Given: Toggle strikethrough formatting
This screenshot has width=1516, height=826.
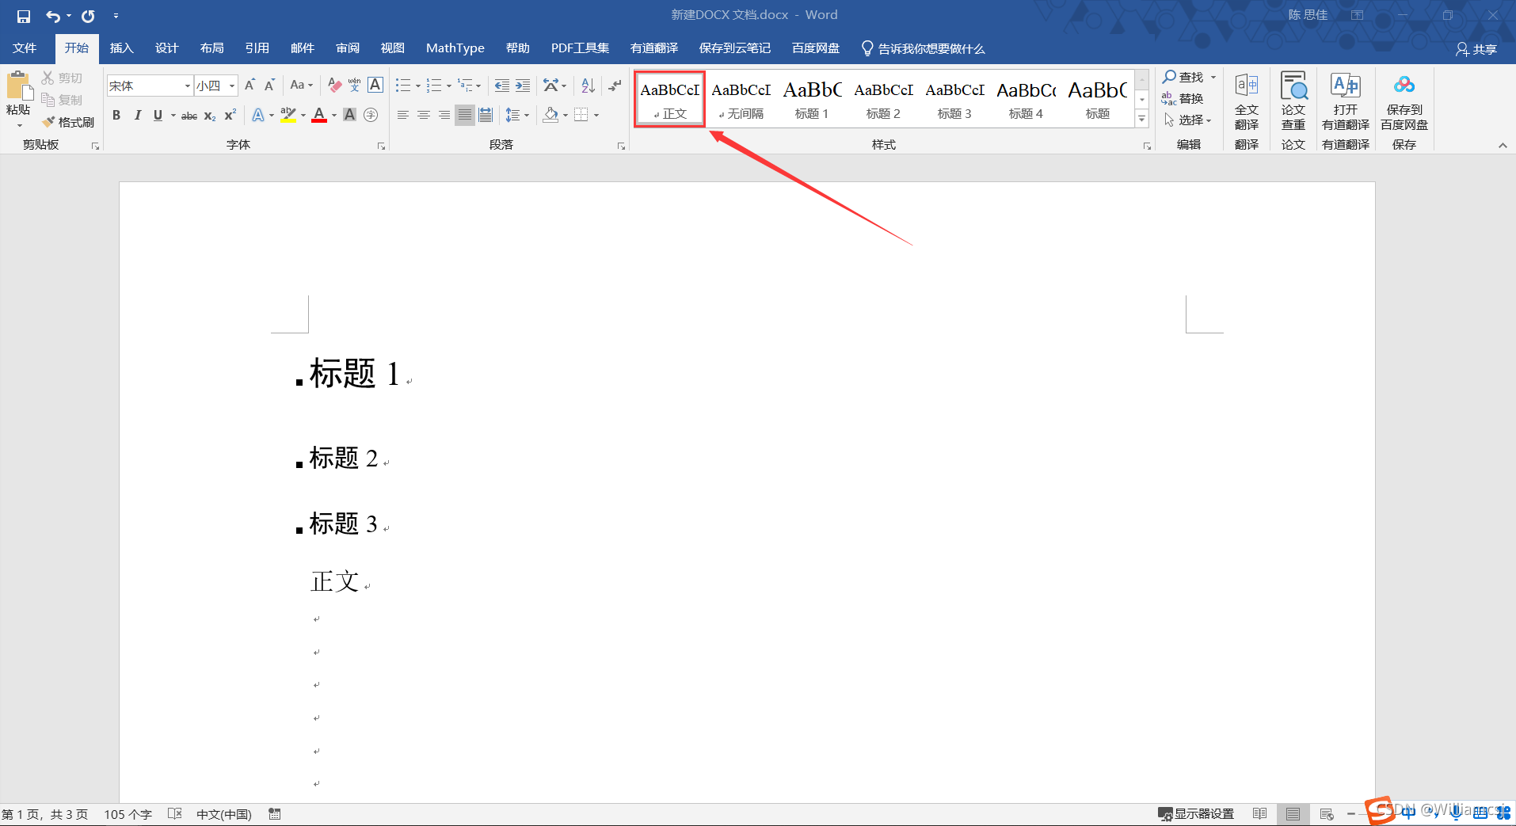Looking at the screenshot, I should pyautogui.click(x=189, y=116).
